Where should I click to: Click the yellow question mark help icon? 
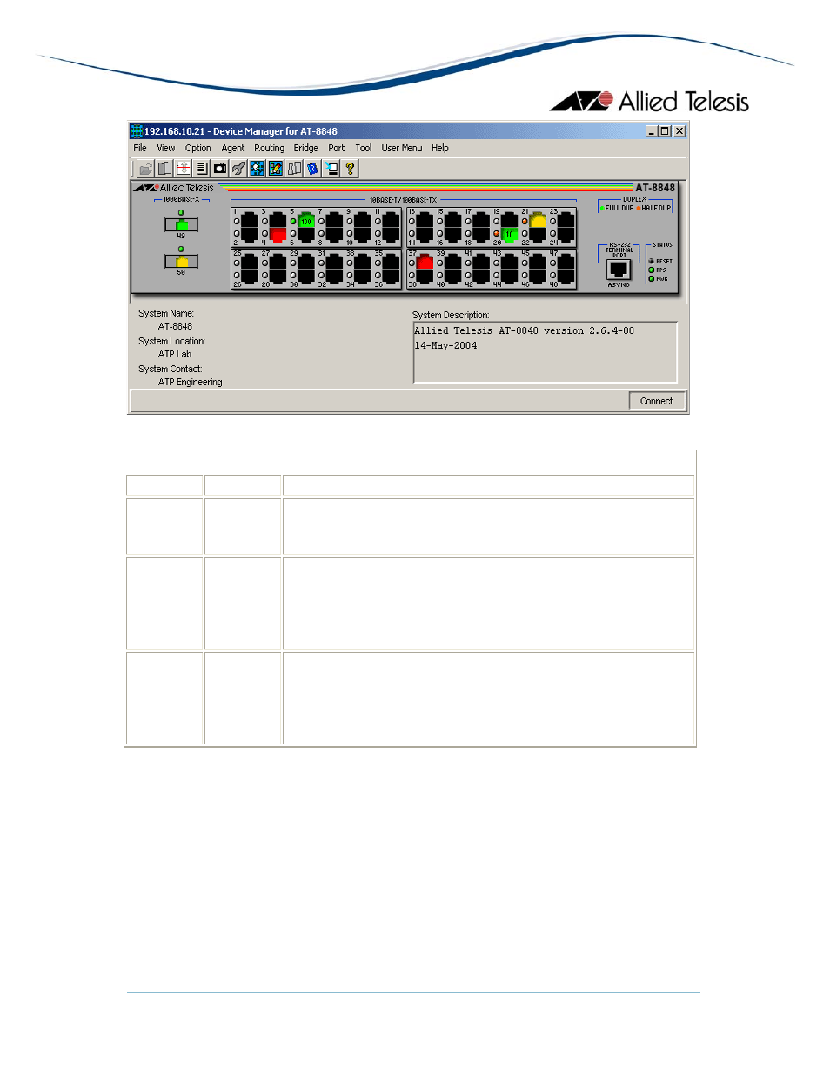pos(350,169)
